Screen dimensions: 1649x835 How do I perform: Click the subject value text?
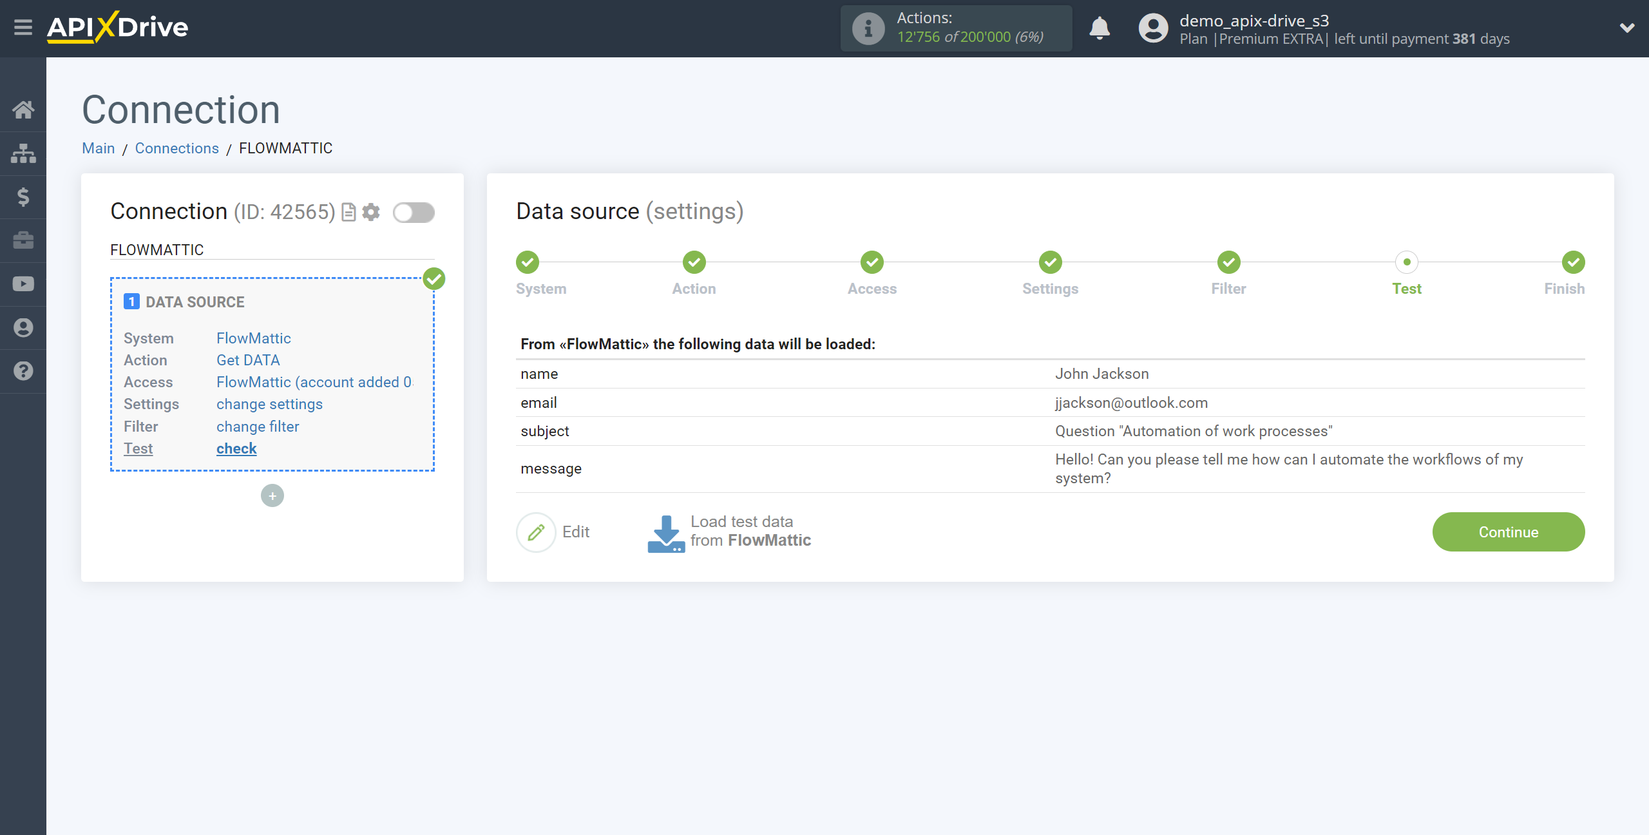click(x=1194, y=431)
